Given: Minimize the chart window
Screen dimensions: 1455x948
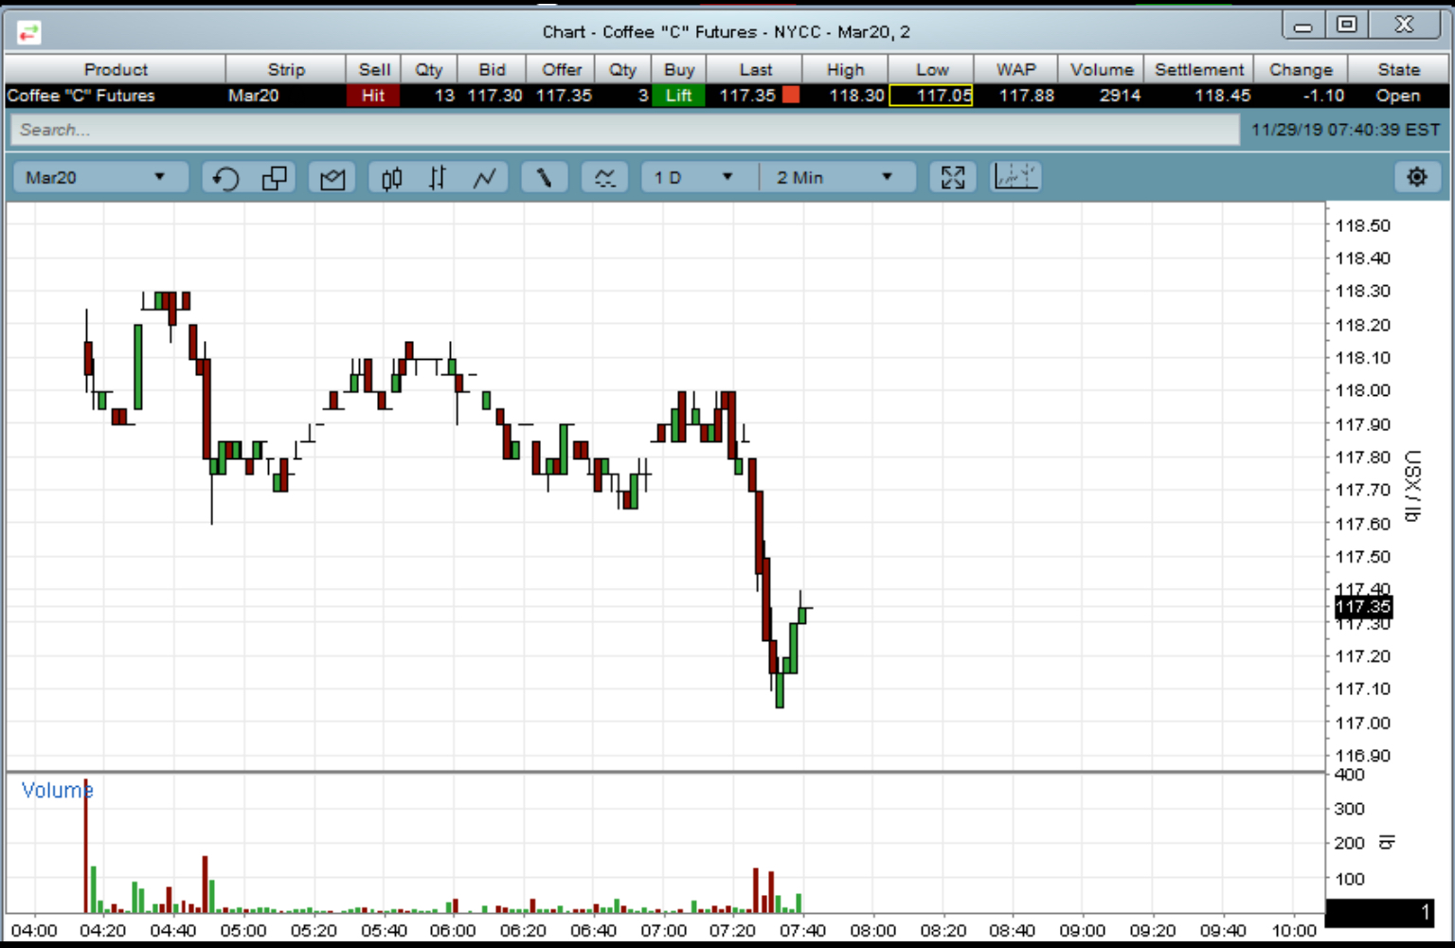Looking at the screenshot, I should pos(1304,26).
